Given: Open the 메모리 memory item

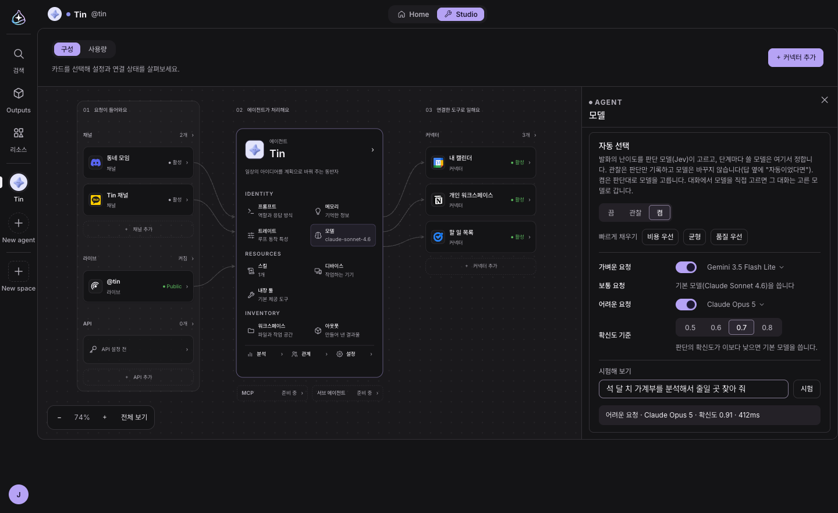Looking at the screenshot, I should [343, 211].
